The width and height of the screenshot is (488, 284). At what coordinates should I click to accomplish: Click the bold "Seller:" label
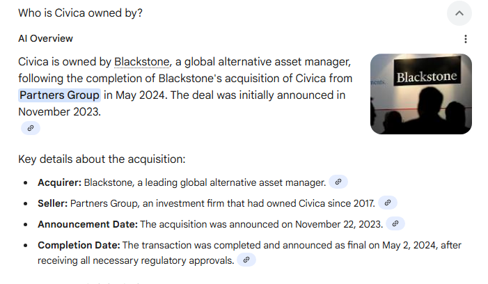point(52,204)
